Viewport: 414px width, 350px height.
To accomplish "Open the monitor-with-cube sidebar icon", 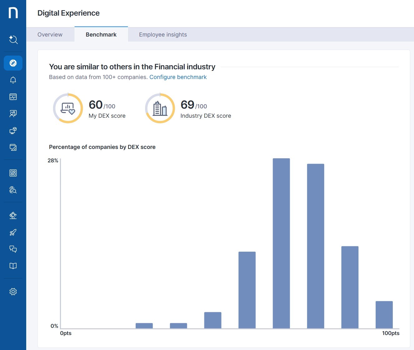I will (x=13, y=131).
